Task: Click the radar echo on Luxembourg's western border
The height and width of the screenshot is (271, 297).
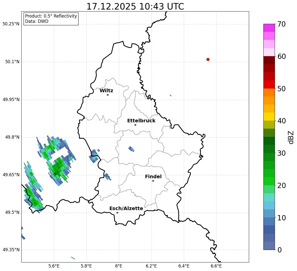Action: click(94, 156)
